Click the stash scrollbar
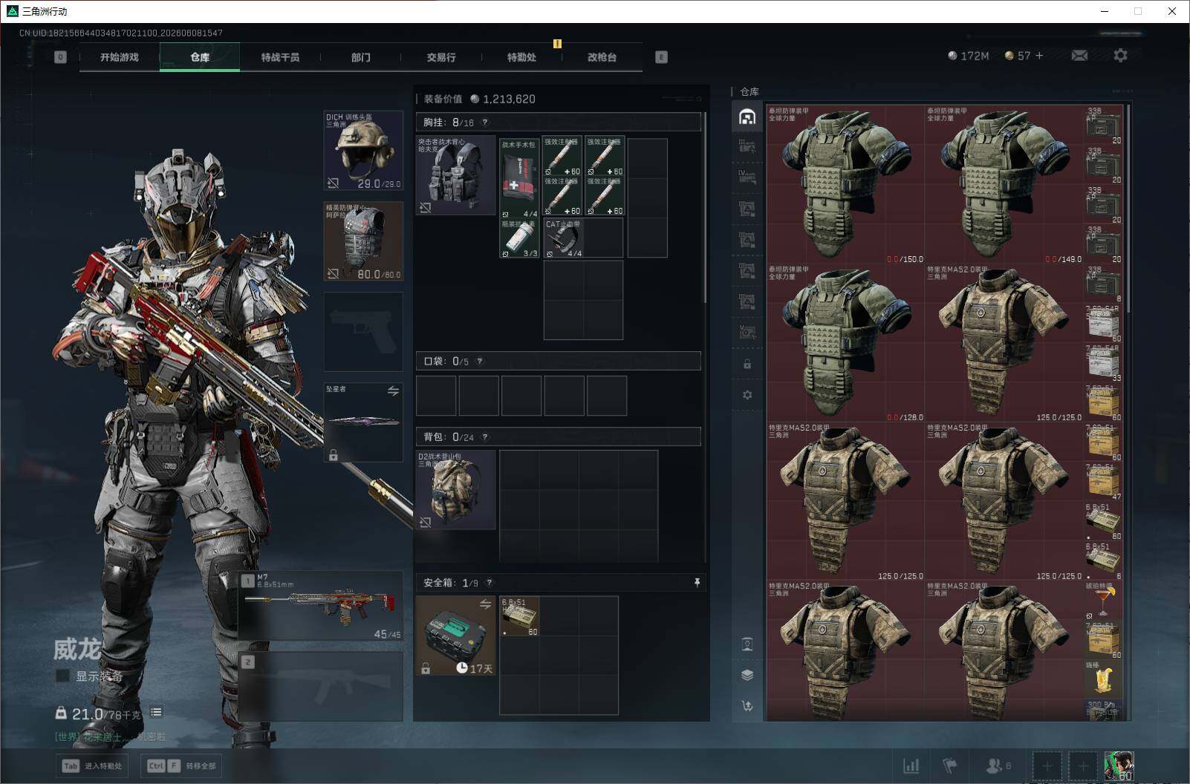Image resolution: width=1190 pixels, height=784 pixels. (1128, 208)
